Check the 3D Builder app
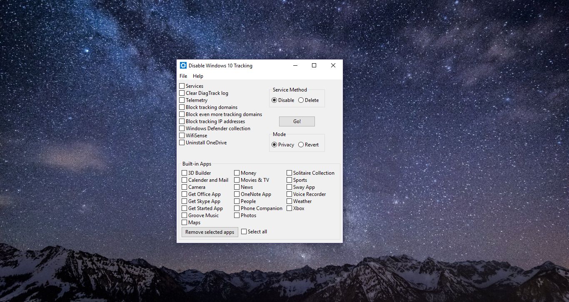The width and height of the screenshot is (569, 302). pos(185,173)
